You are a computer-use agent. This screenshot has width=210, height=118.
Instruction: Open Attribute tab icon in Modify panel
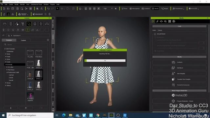pyautogui.click(x=153, y=21)
